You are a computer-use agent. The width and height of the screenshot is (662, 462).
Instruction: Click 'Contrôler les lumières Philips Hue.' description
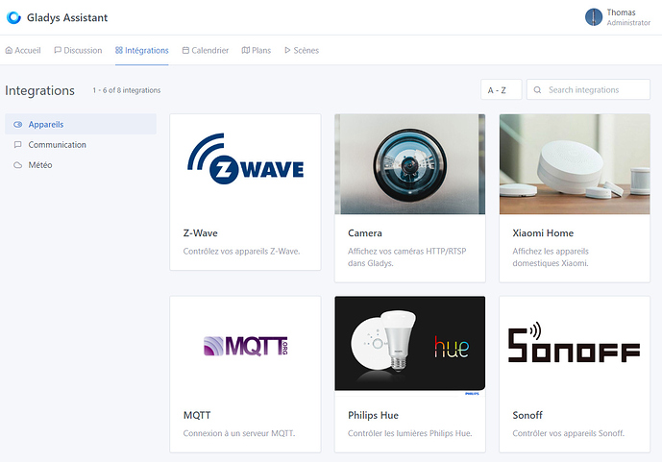pyautogui.click(x=410, y=433)
